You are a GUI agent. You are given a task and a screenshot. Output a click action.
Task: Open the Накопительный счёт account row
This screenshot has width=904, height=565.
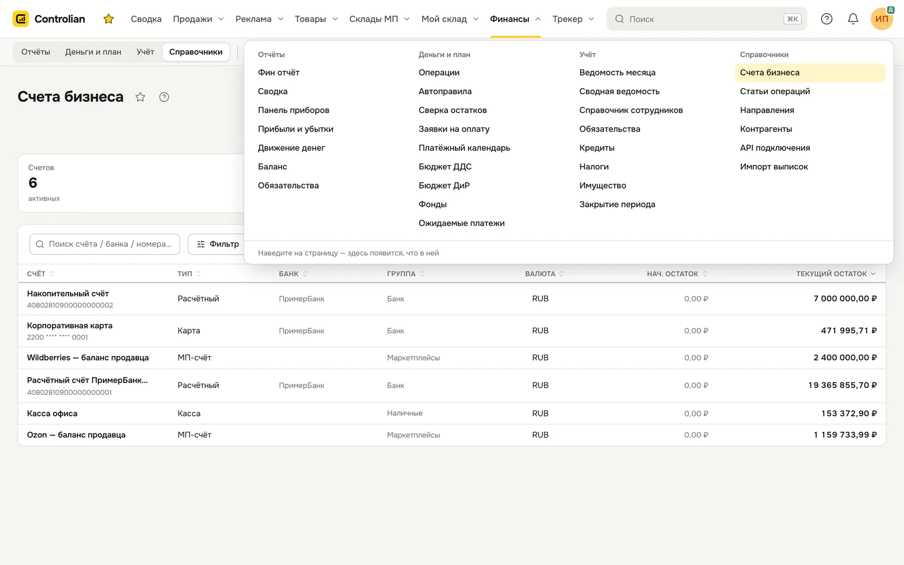[452, 299]
